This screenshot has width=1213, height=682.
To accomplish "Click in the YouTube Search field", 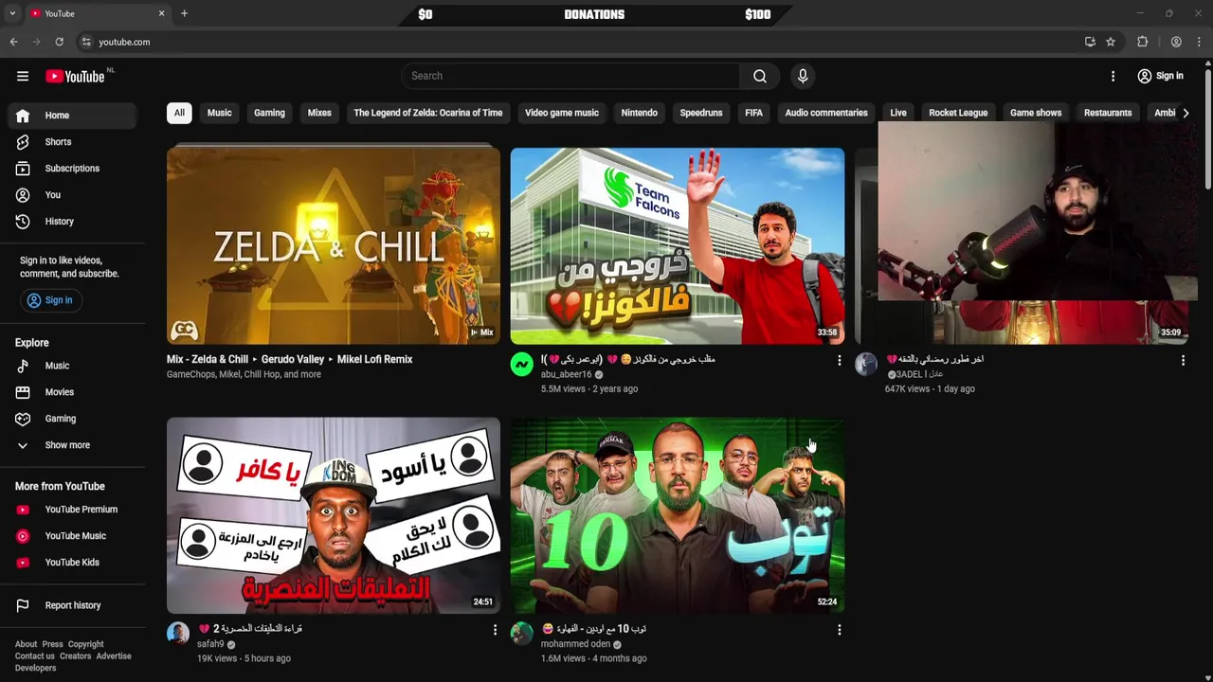I will (570, 76).
